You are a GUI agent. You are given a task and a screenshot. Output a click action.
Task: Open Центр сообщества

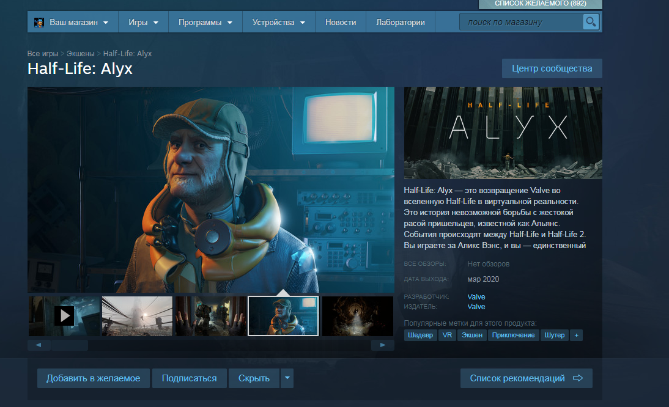point(552,68)
